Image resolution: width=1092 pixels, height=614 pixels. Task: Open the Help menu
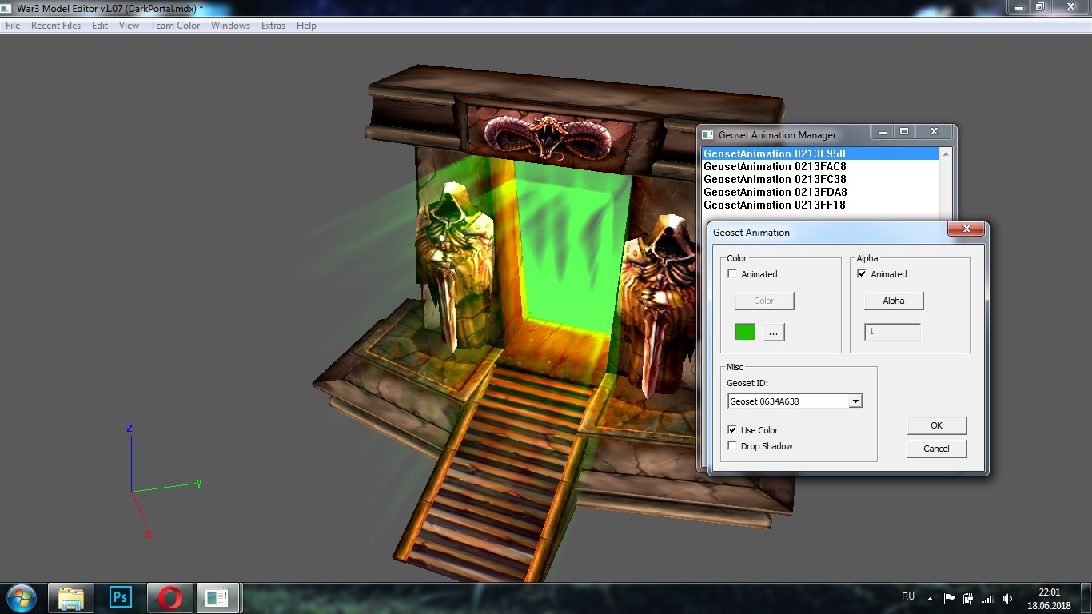pos(306,26)
